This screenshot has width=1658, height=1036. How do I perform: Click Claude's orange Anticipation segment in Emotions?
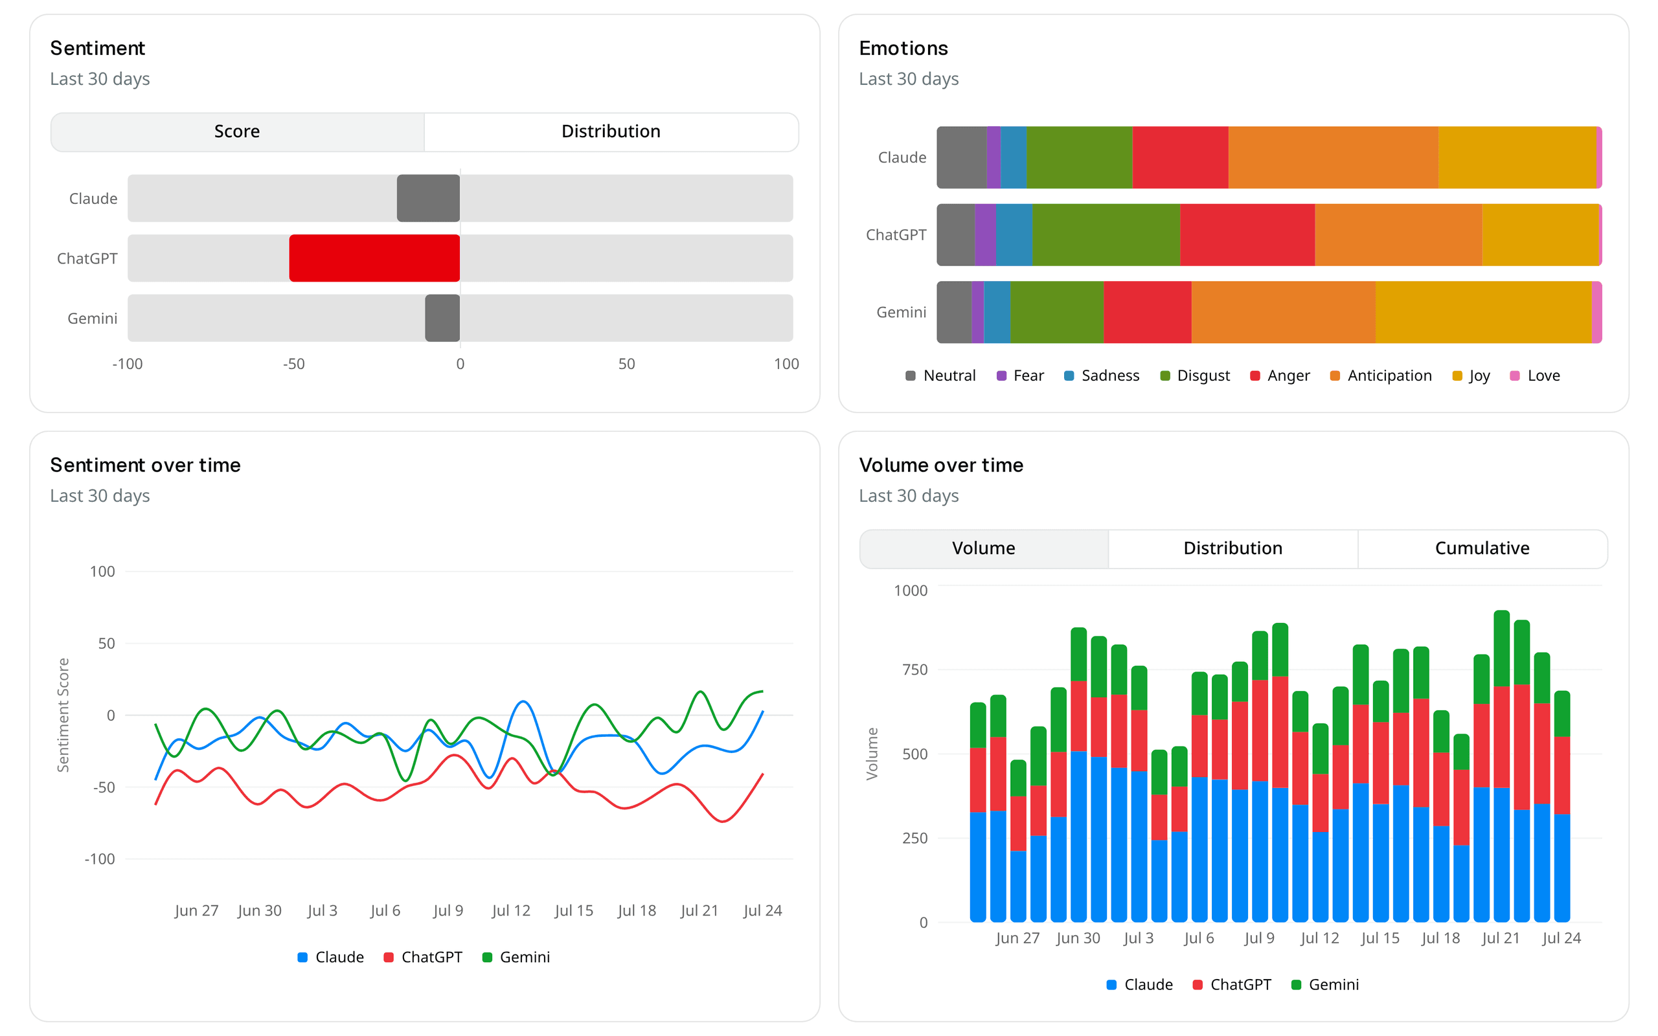tap(1334, 157)
